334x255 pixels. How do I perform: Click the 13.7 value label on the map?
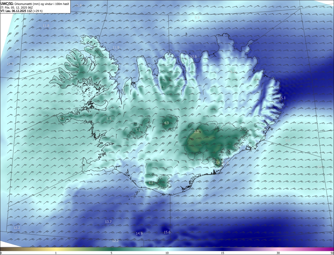[108, 222]
